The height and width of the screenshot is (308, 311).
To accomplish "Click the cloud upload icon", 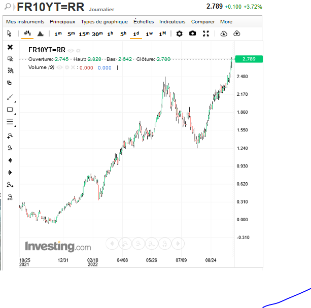I will [x=237, y=33].
